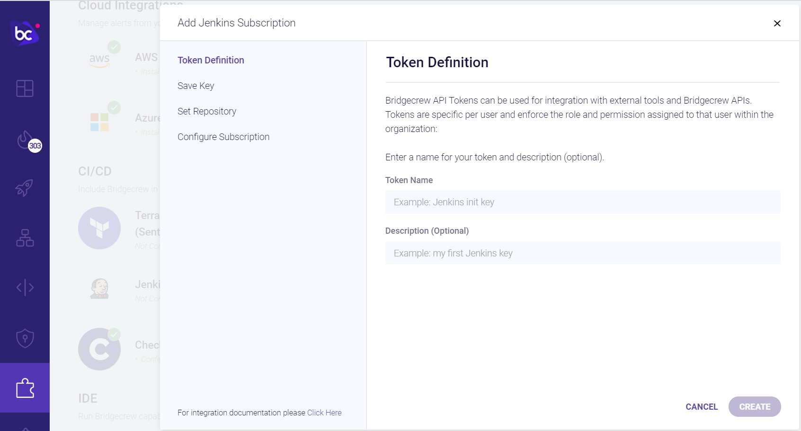The height and width of the screenshot is (431, 801).
Task: Open the shield keyhole sidebar icon
Action: [x=25, y=338]
